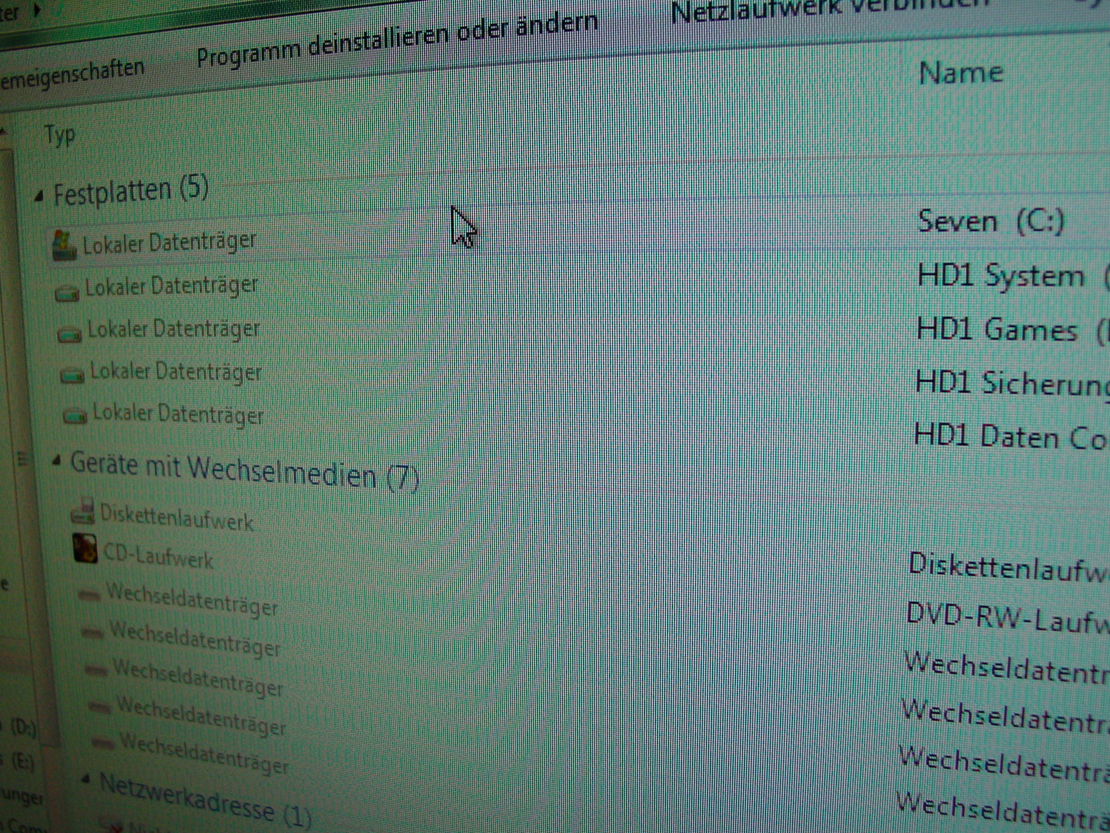Click the fifth Lokaler Datenträger drive icon
This screenshot has height=833, width=1110.
(75, 416)
